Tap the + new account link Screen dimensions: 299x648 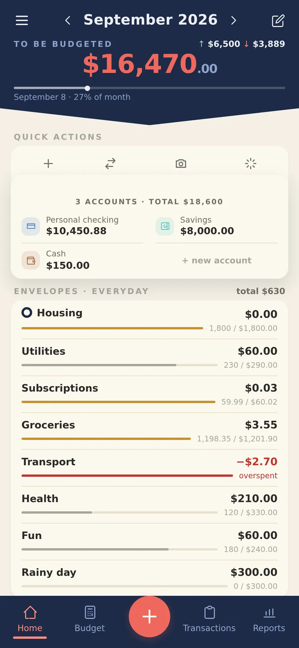click(217, 260)
